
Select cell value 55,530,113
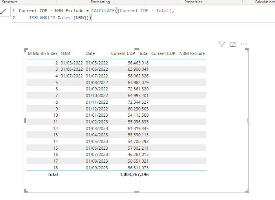point(138,135)
